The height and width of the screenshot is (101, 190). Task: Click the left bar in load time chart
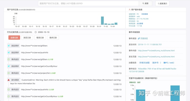point(141,95)
